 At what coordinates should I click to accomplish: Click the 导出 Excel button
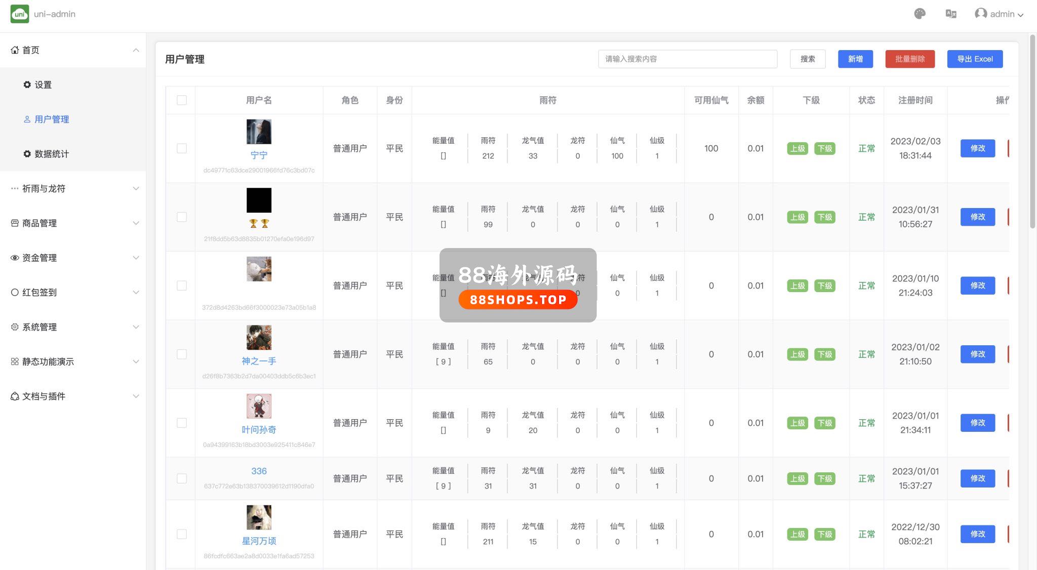coord(975,59)
